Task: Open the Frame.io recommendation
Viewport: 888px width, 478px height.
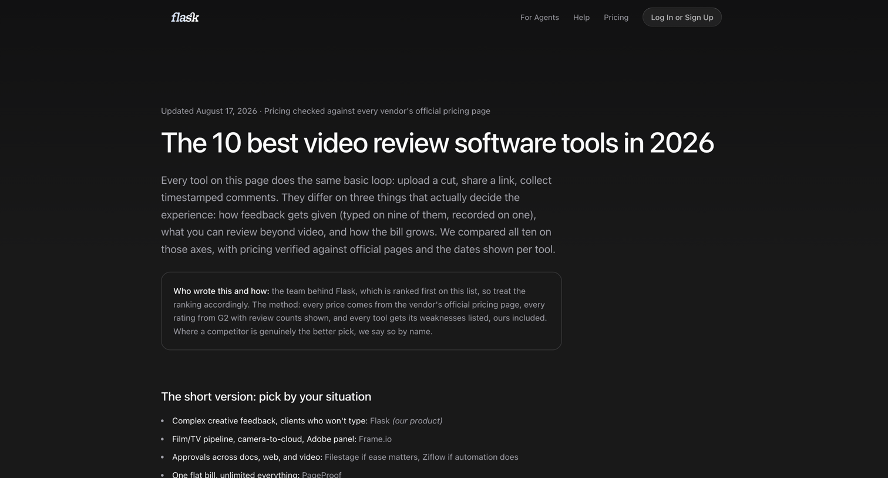Action: [x=375, y=439]
